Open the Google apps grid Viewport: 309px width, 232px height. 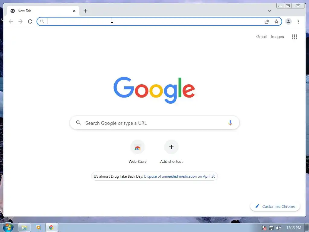pos(295,37)
